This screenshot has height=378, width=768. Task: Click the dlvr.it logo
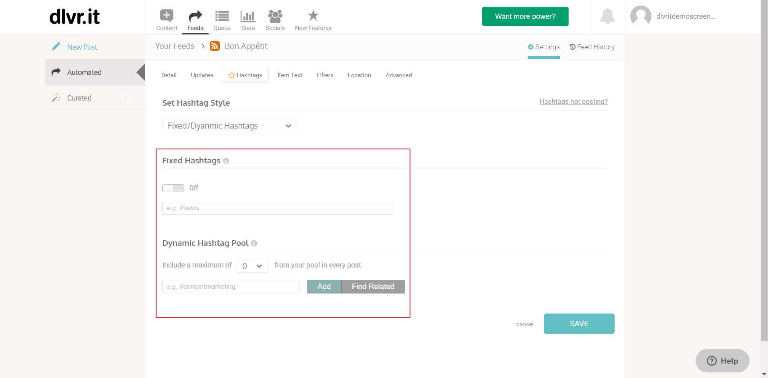coord(74,17)
